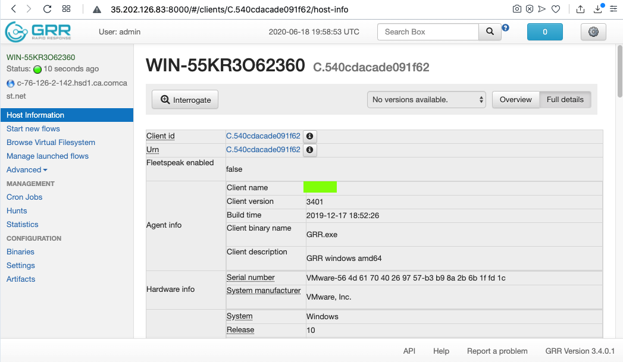The width and height of the screenshot is (623, 362).
Task: Click the Client version value 3401
Action: coord(315,202)
